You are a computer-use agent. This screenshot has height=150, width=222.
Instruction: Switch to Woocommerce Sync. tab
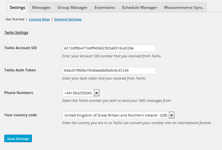(184, 7)
